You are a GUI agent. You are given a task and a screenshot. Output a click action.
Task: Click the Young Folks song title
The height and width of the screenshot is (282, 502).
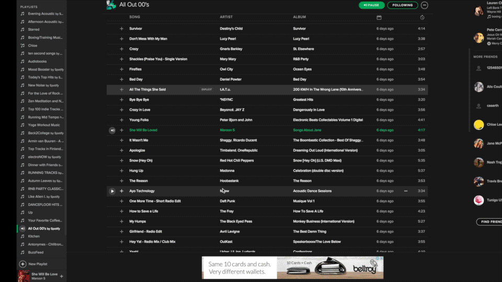pyautogui.click(x=139, y=120)
